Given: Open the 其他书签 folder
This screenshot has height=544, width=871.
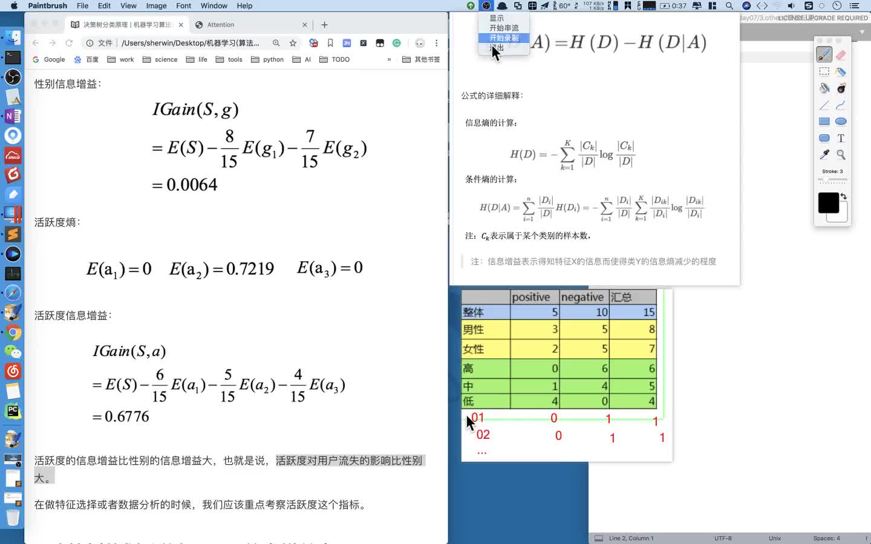Looking at the screenshot, I should [x=421, y=59].
